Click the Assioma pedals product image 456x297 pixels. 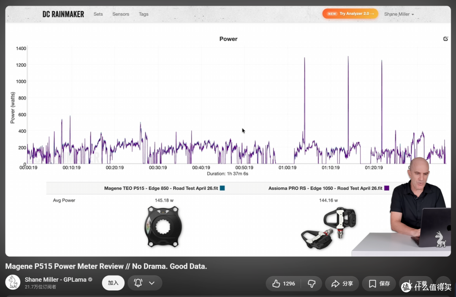(x=328, y=228)
